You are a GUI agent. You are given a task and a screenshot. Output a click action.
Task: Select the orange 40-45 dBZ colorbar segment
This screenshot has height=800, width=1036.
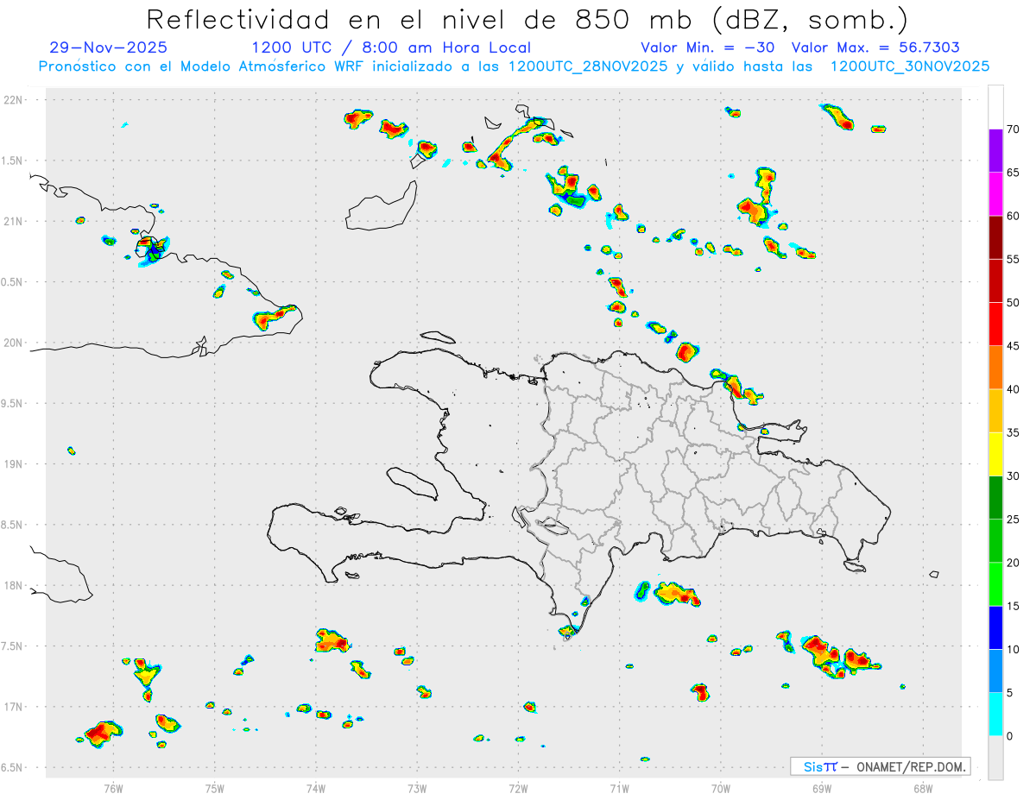click(x=995, y=368)
